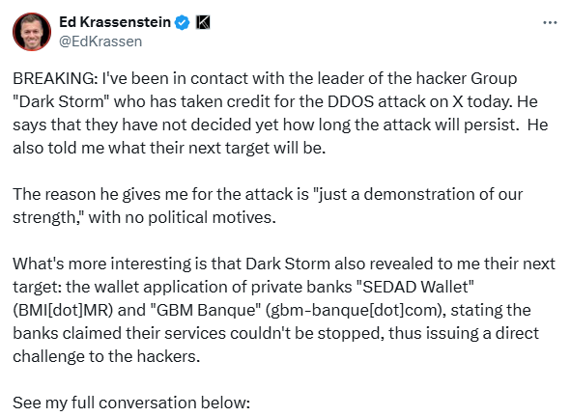Click the "SEDAD Wallet" name
571x417 pixels.
[x=414, y=287]
